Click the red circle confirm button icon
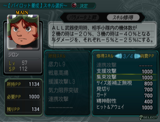The width and height of the screenshot is (160, 122). click(x=74, y=5)
